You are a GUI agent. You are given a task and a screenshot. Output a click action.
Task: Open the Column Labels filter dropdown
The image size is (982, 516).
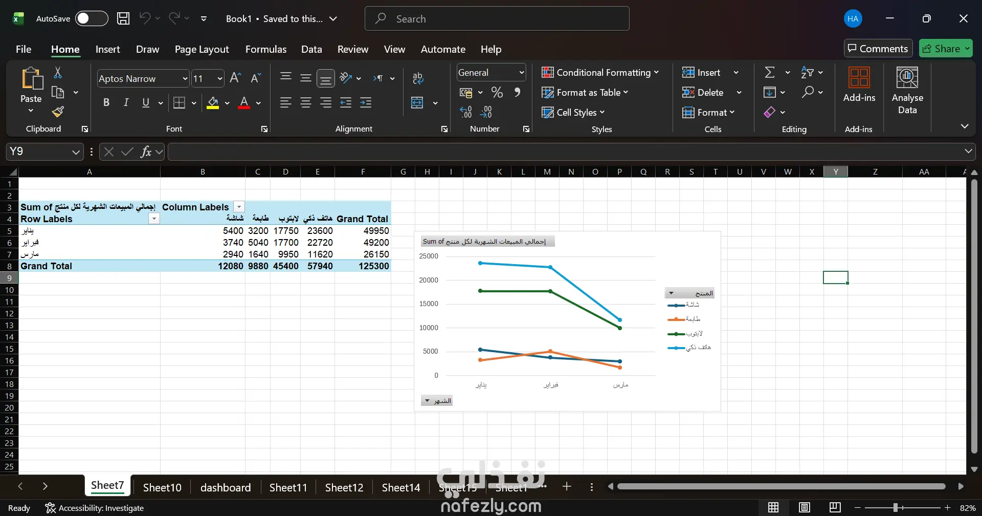239,207
